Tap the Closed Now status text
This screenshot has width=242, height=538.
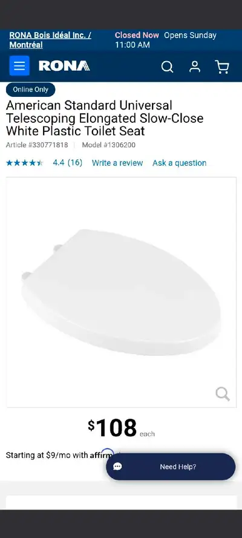pos(137,35)
